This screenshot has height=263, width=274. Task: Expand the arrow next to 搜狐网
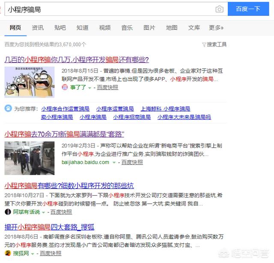pyautogui.click(x=33, y=254)
